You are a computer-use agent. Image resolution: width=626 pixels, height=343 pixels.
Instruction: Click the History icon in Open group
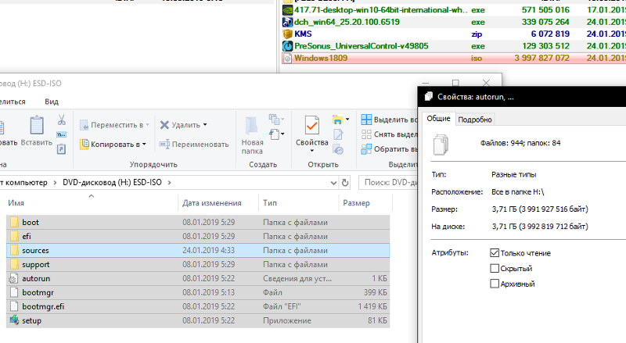pos(338,149)
